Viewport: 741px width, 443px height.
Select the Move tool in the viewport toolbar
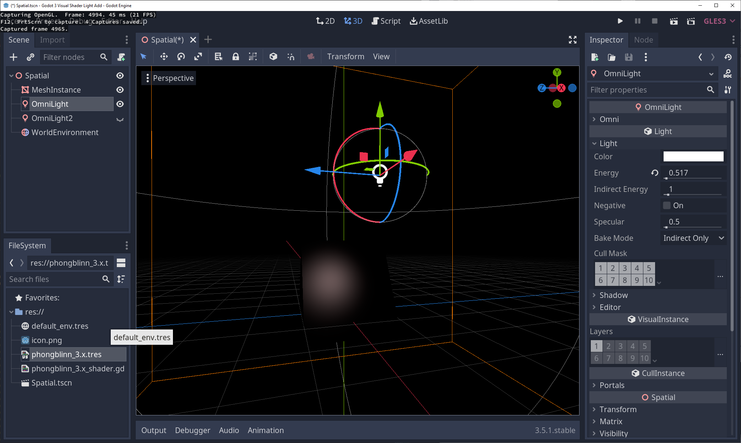tap(164, 56)
